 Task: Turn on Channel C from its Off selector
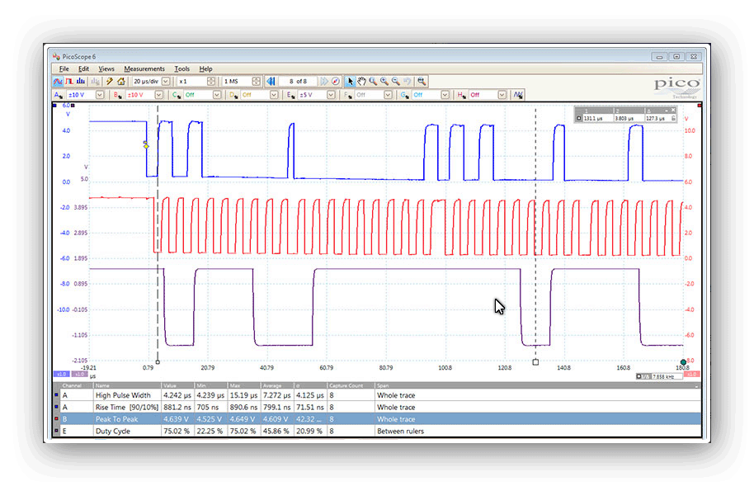(217, 94)
